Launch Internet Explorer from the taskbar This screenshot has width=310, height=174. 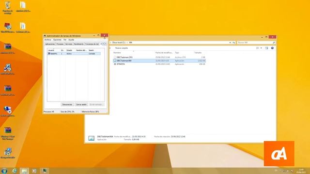(x=15, y=171)
